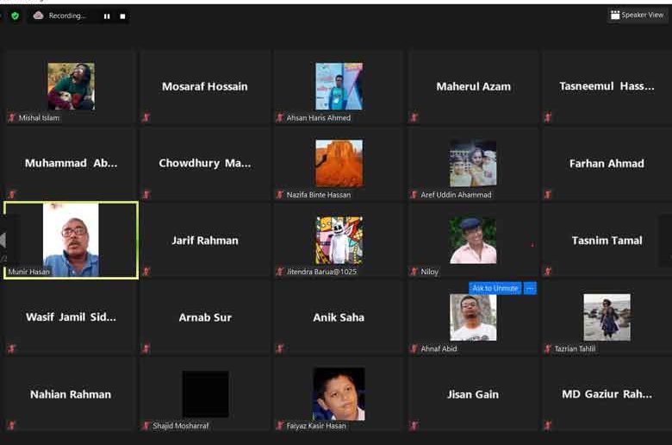This screenshot has width=672, height=445.
Task: Click muted mic icon on Mishal Islam tile
Action: (12, 117)
